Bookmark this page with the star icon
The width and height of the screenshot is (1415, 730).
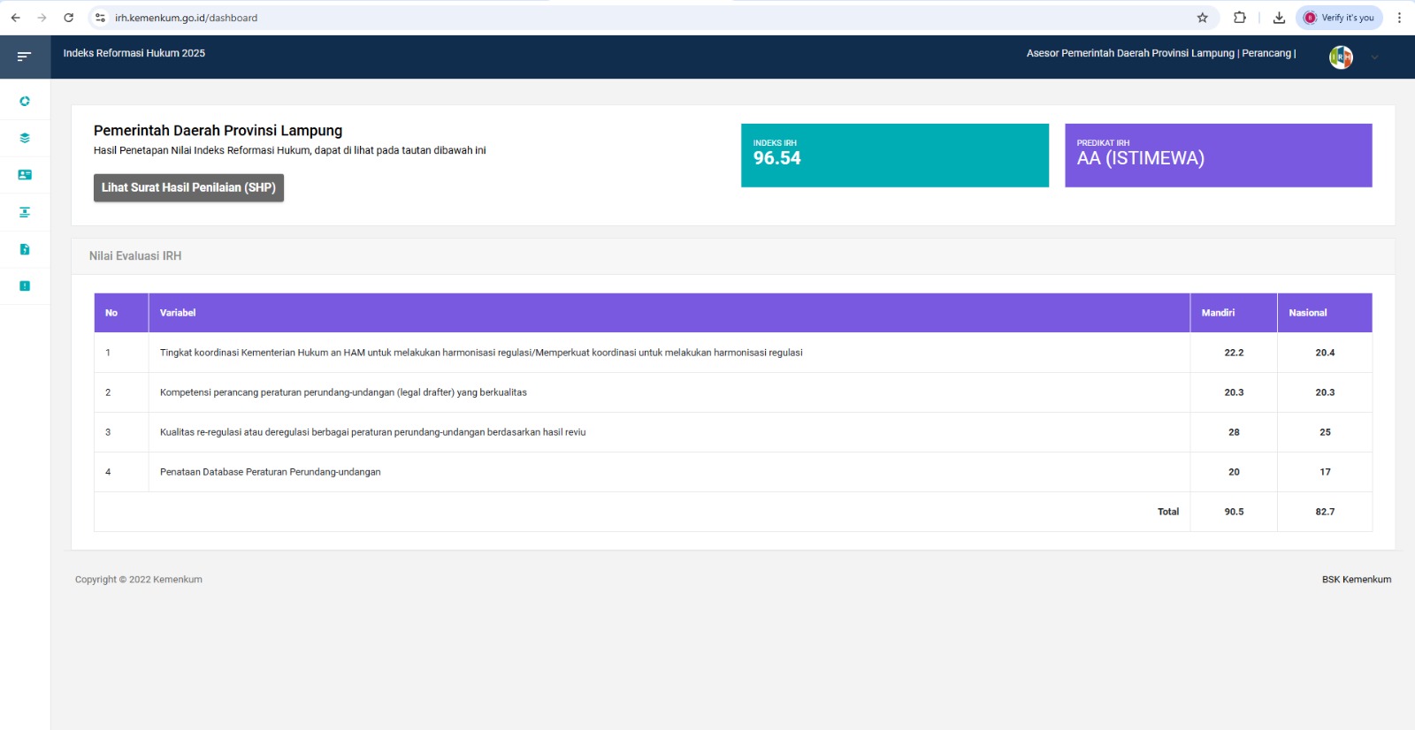coord(1202,18)
